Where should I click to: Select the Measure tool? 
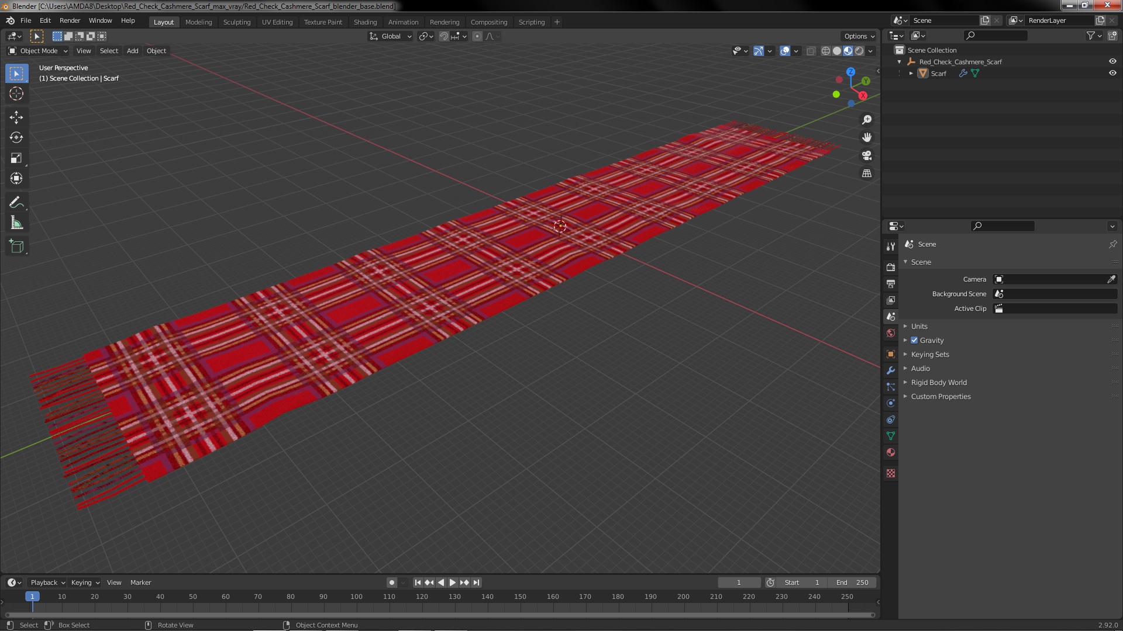click(16, 223)
